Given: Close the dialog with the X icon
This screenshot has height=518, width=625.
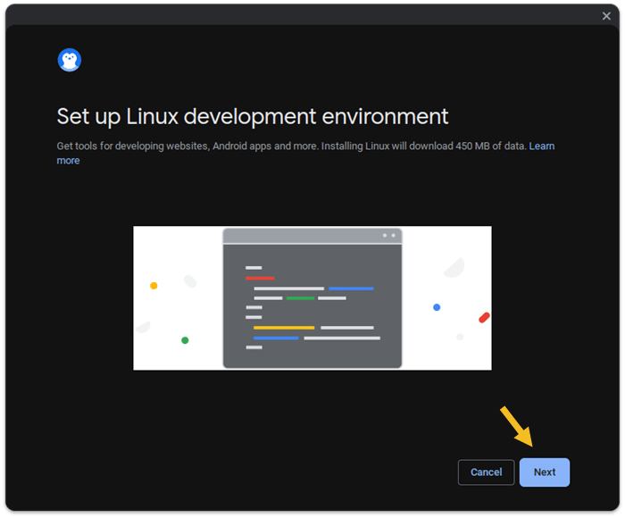Looking at the screenshot, I should 606,16.
